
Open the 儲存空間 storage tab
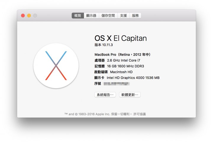click(x=108, y=16)
